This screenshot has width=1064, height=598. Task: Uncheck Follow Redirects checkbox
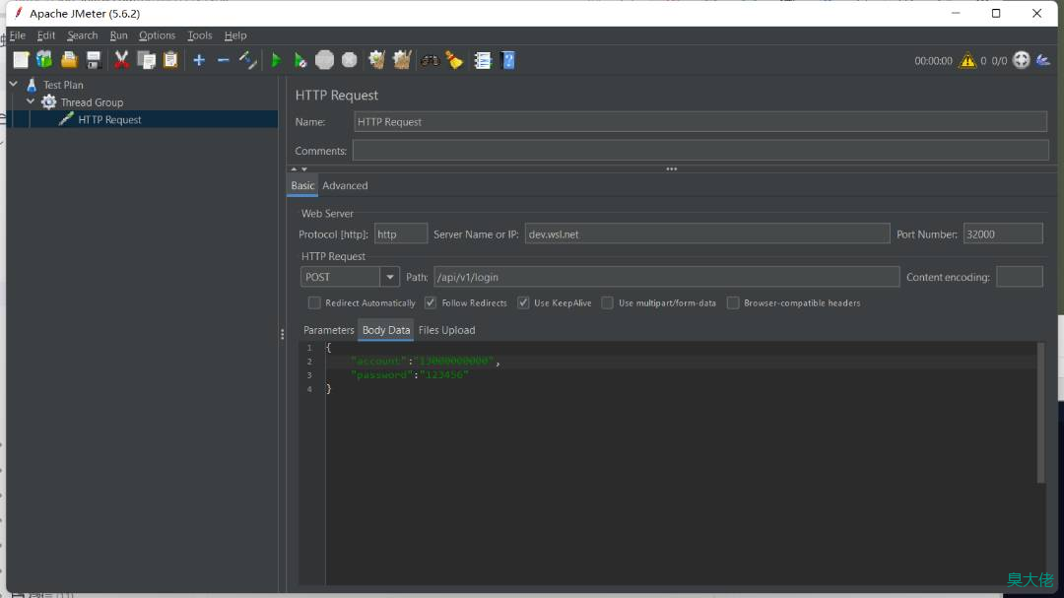tap(431, 302)
